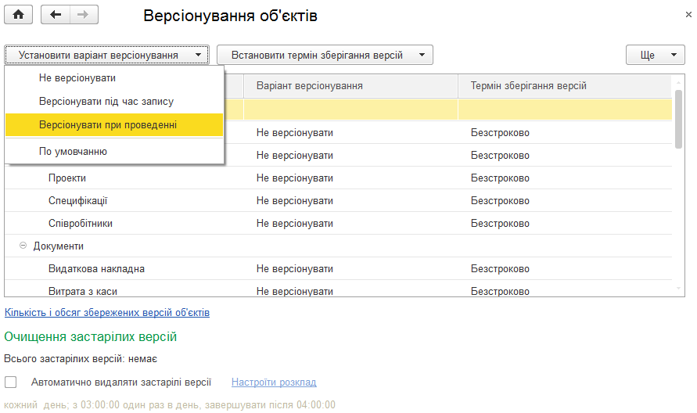
Task: Choose Не версіонувати menu option
Action: click(114, 77)
